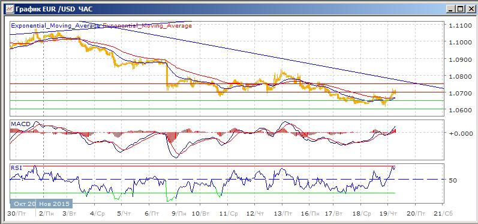Select the 4/Ср date on time axis
The width and height of the screenshot is (478, 224).
point(98,214)
